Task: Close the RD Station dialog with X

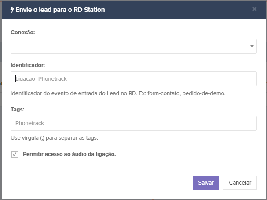Action: pos(254,9)
